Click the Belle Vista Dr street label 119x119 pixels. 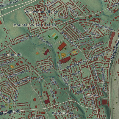pos(9,4)
